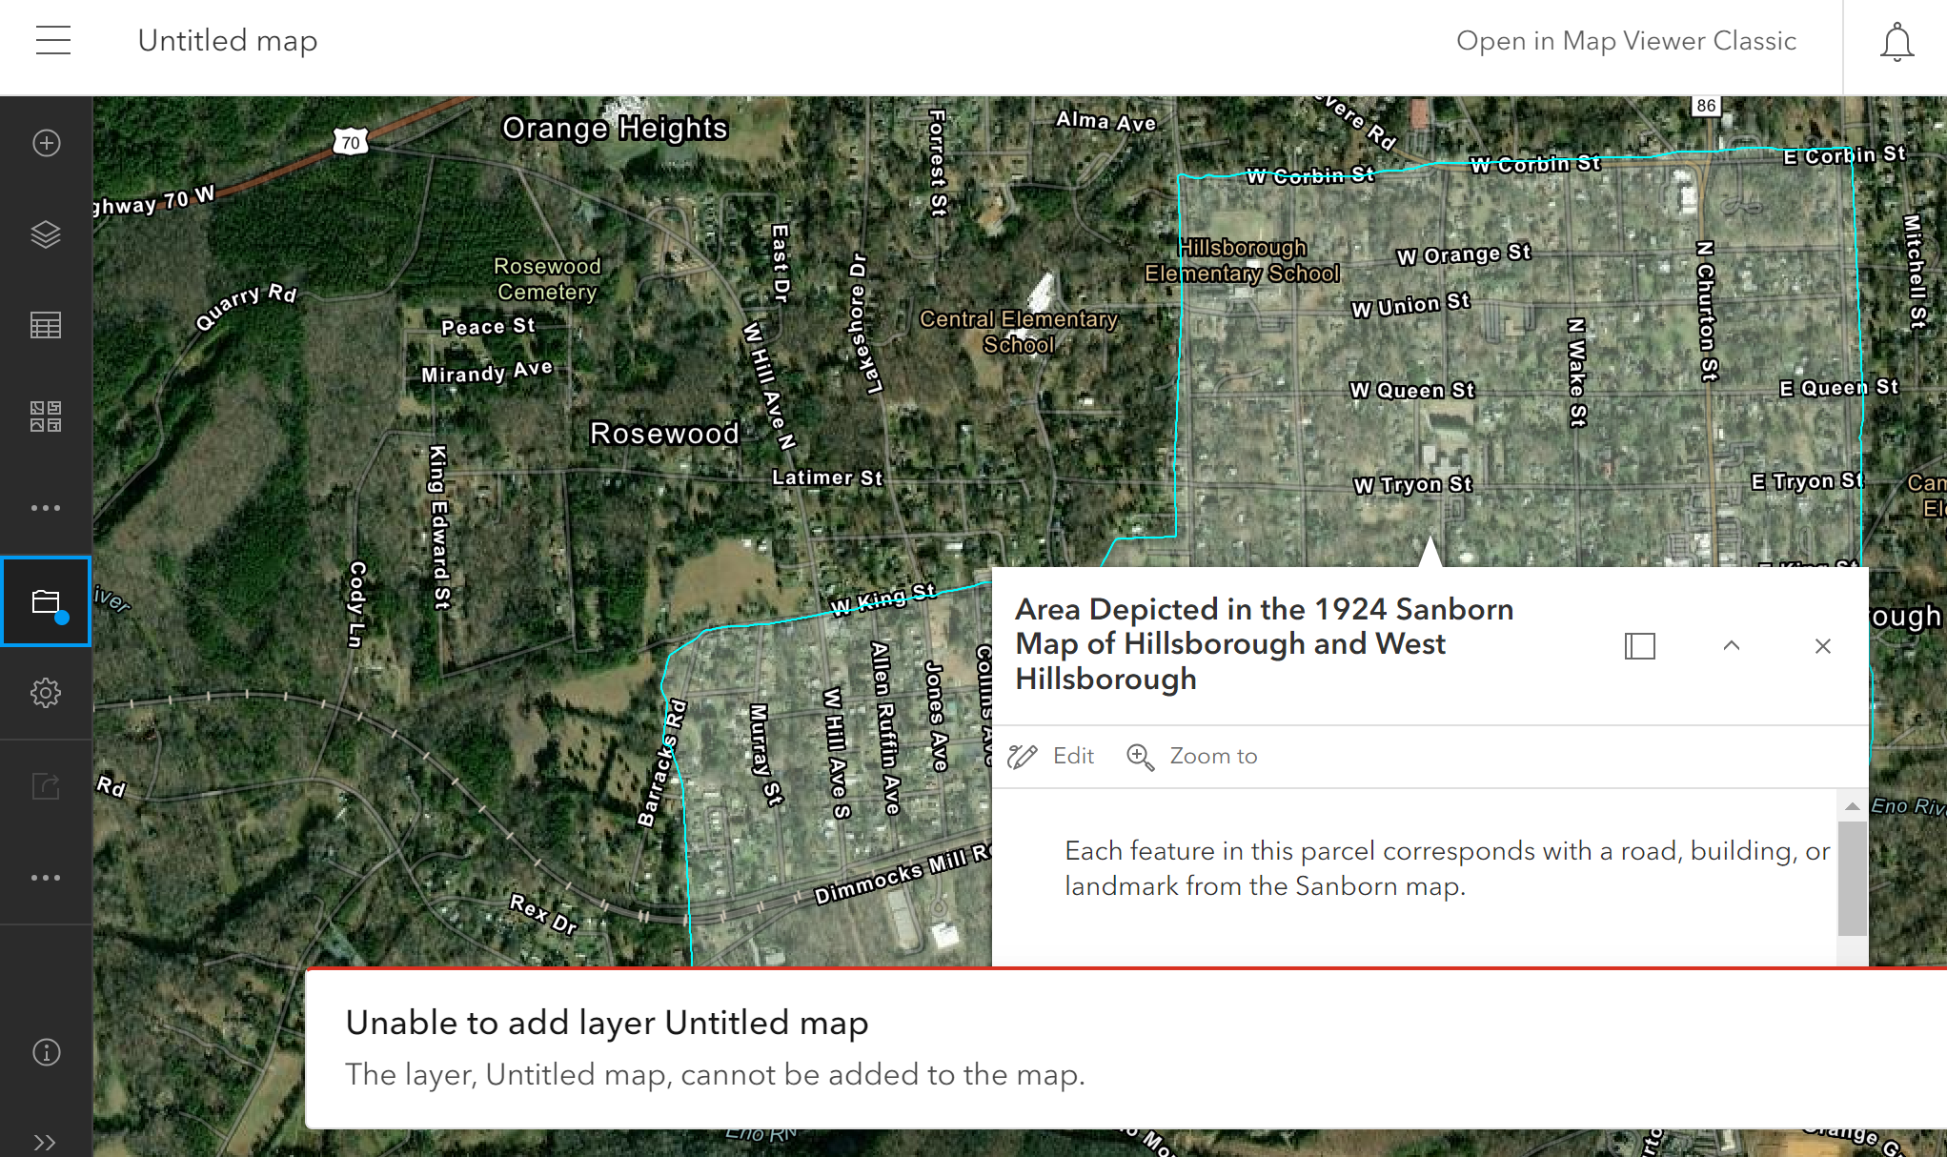Open the Share map panel
Screen dimensions: 1947x1157
coord(46,785)
